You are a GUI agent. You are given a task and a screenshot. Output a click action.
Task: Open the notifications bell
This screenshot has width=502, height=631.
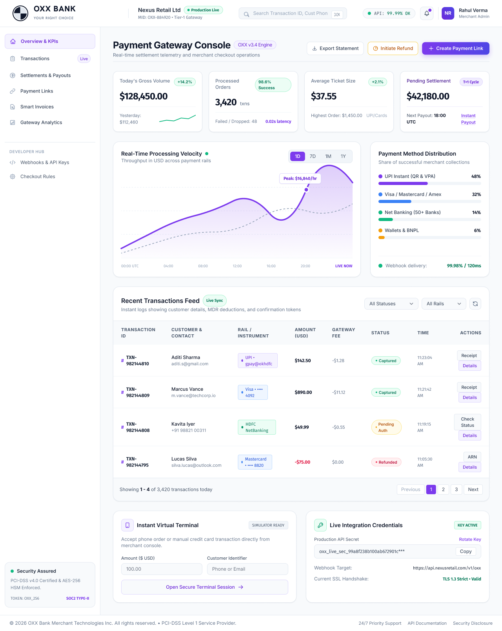(427, 13)
